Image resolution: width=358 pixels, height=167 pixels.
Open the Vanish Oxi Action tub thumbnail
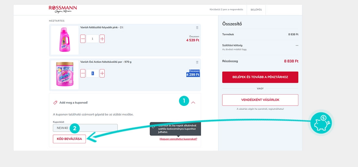pyautogui.click(x=65, y=75)
